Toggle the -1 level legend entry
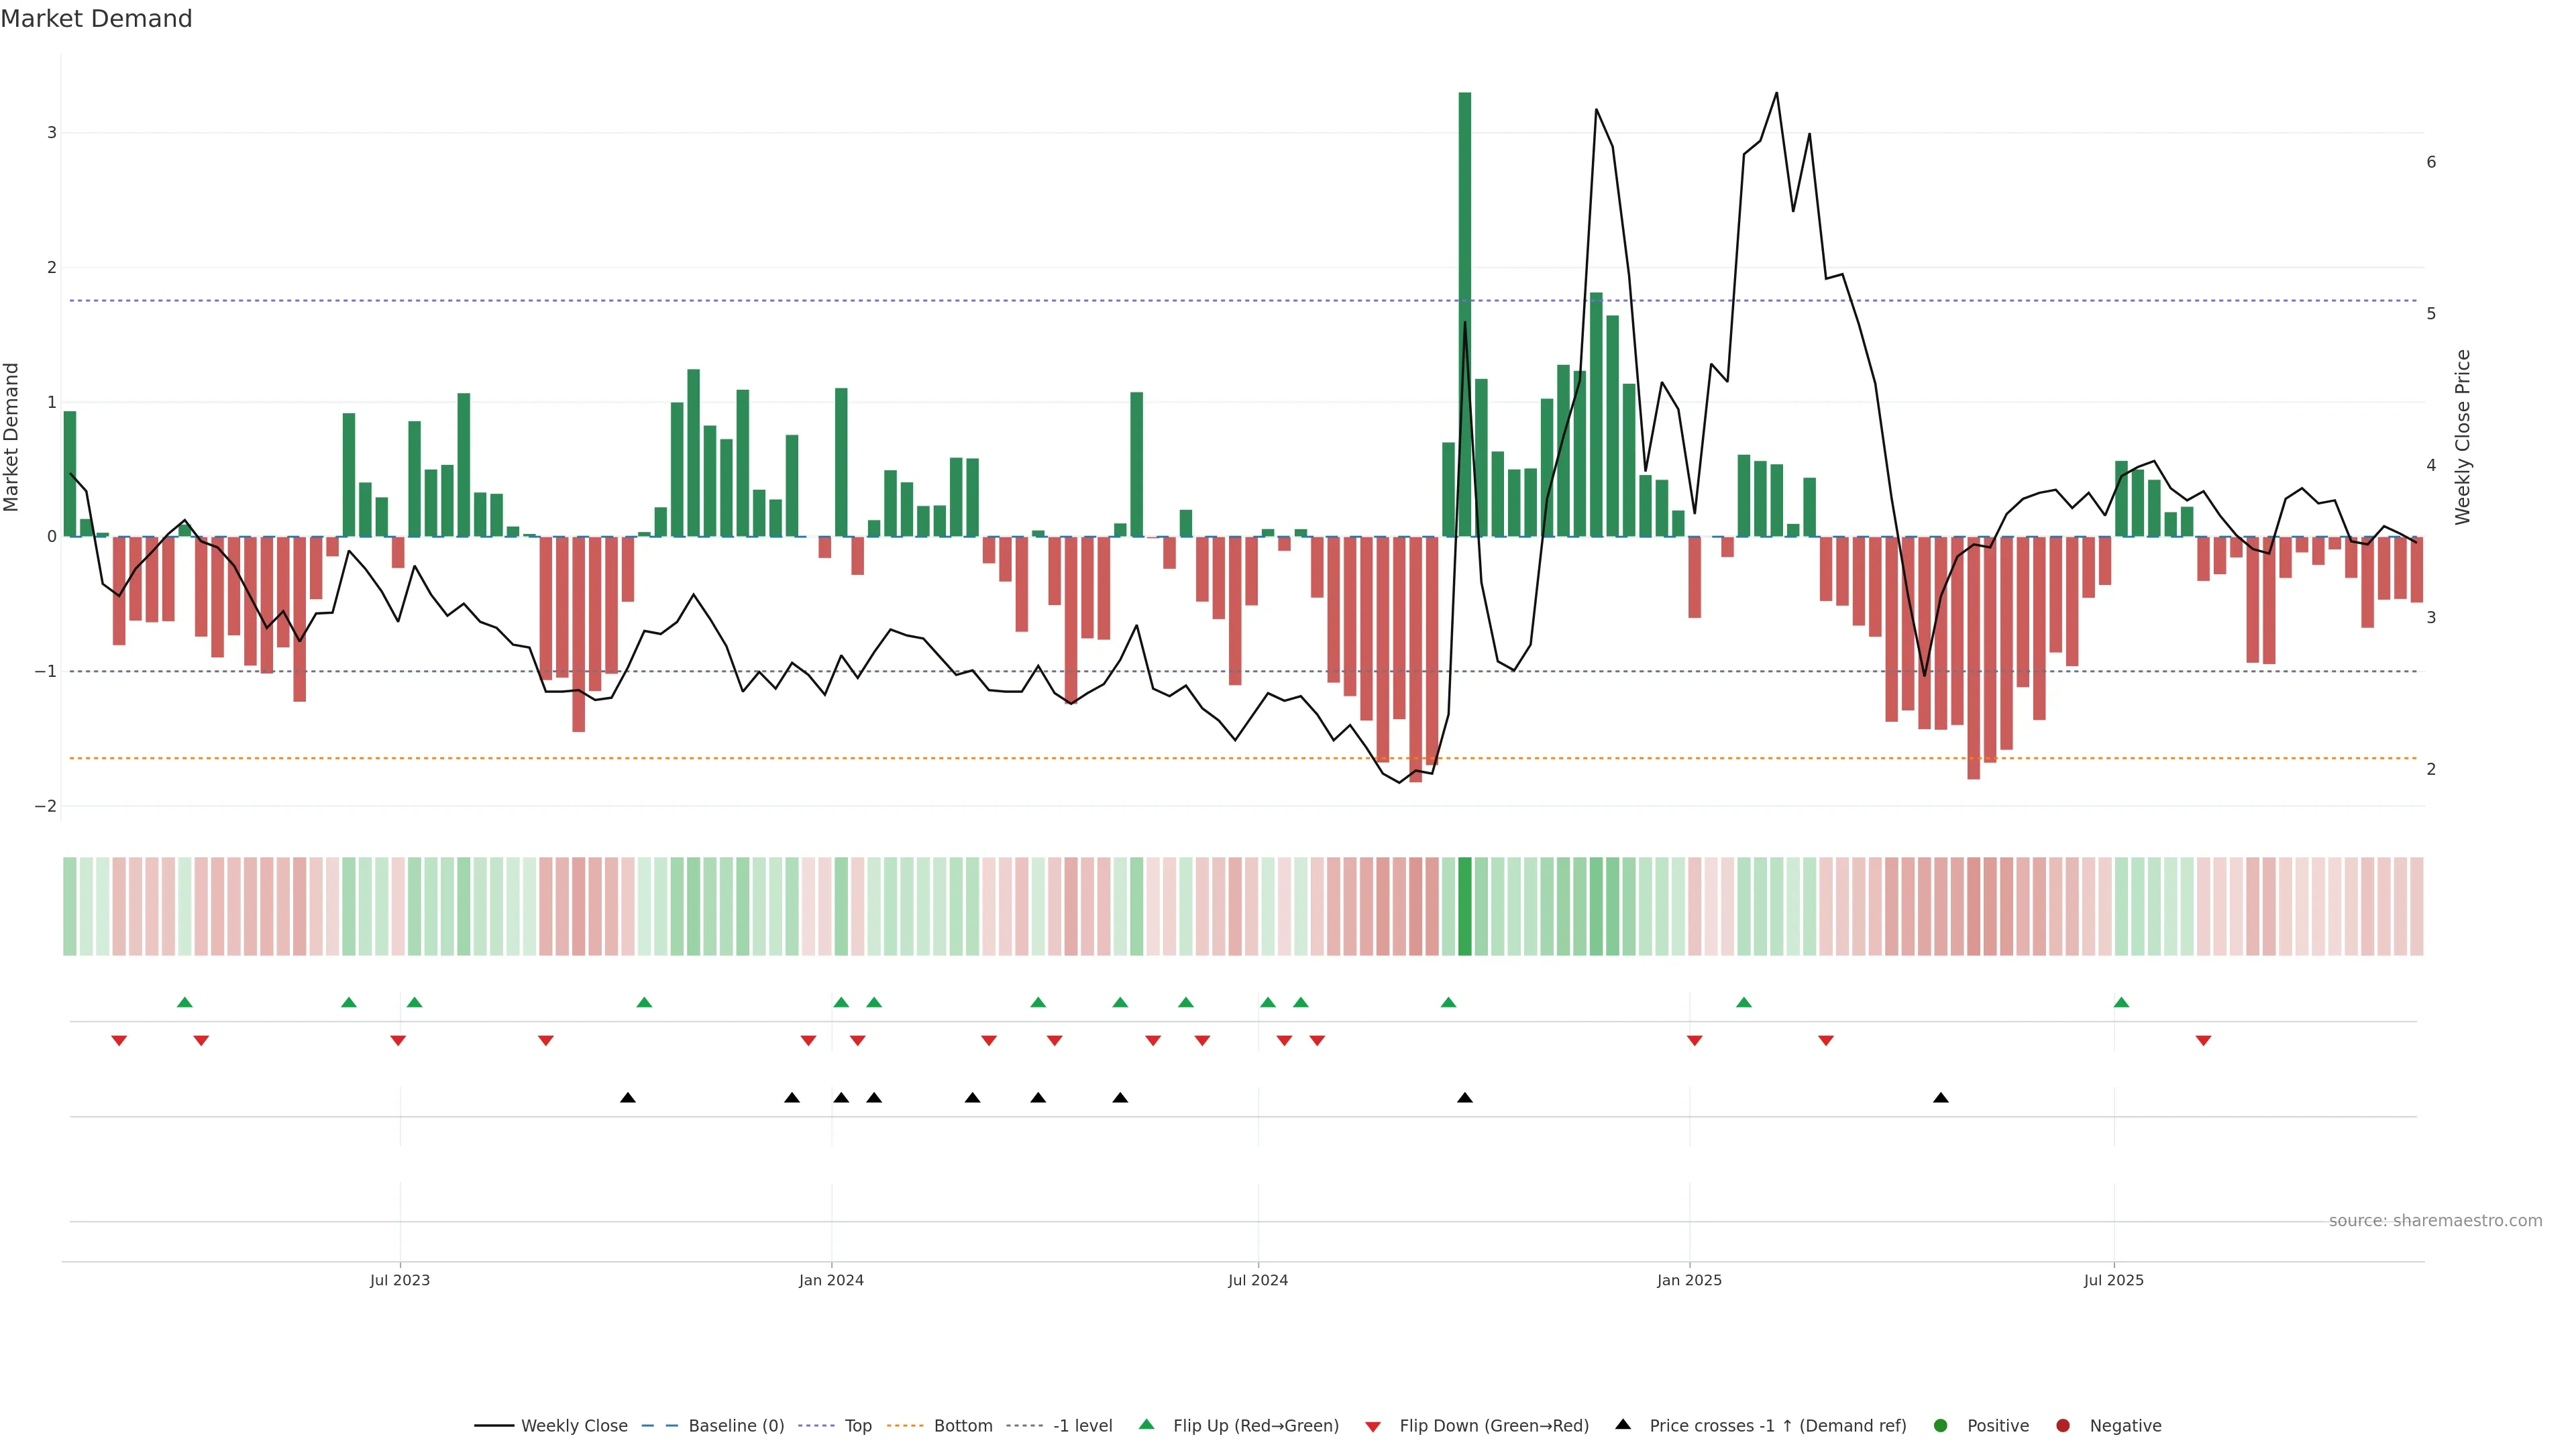 [x=1082, y=1425]
